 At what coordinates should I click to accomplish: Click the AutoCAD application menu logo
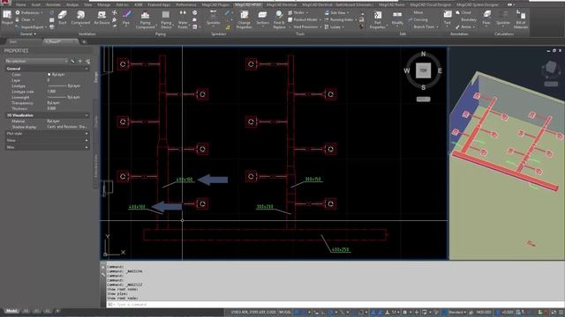point(5,3)
